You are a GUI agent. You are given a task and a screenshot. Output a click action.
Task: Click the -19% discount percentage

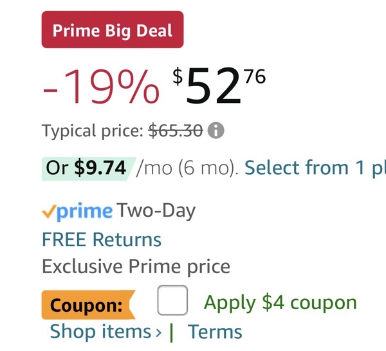[x=101, y=87]
